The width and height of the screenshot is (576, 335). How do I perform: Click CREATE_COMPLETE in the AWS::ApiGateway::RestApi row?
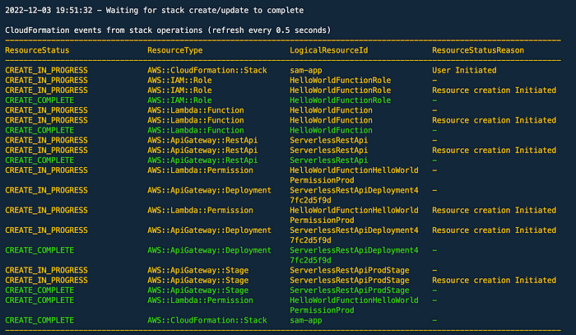[39, 161]
